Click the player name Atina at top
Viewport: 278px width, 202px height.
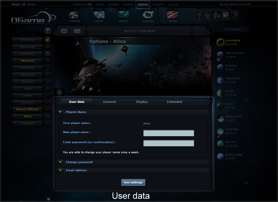tap(31, 4)
